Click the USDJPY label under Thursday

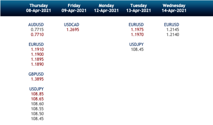click(x=36, y=89)
